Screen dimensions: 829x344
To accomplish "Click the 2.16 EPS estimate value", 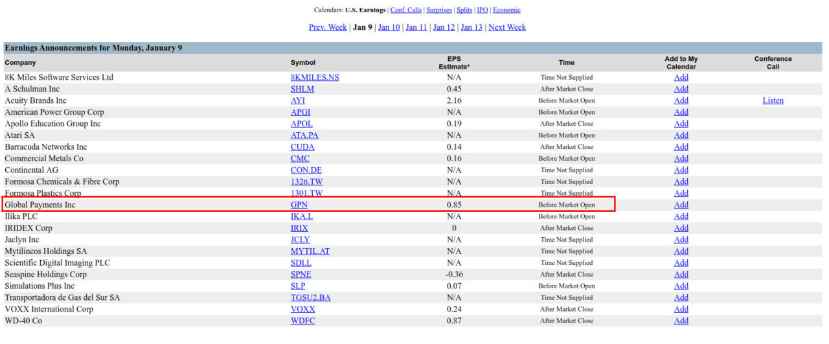I will [x=454, y=101].
